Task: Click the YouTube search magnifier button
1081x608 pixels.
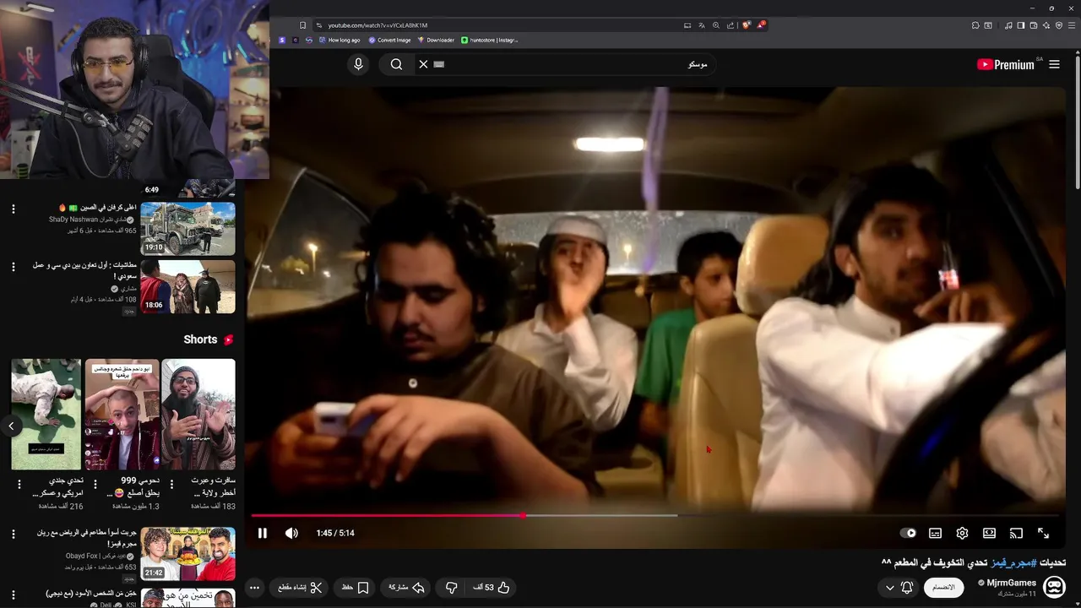Action: coord(396,64)
